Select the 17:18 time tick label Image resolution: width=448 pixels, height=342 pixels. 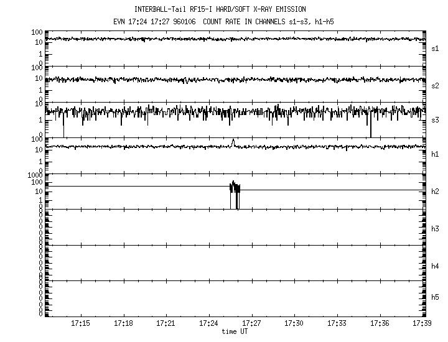[123, 323]
